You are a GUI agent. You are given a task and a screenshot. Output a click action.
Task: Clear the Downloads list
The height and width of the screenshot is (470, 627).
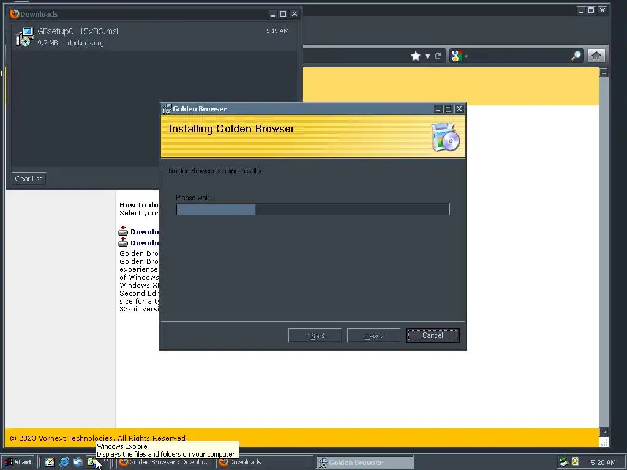[x=28, y=179]
